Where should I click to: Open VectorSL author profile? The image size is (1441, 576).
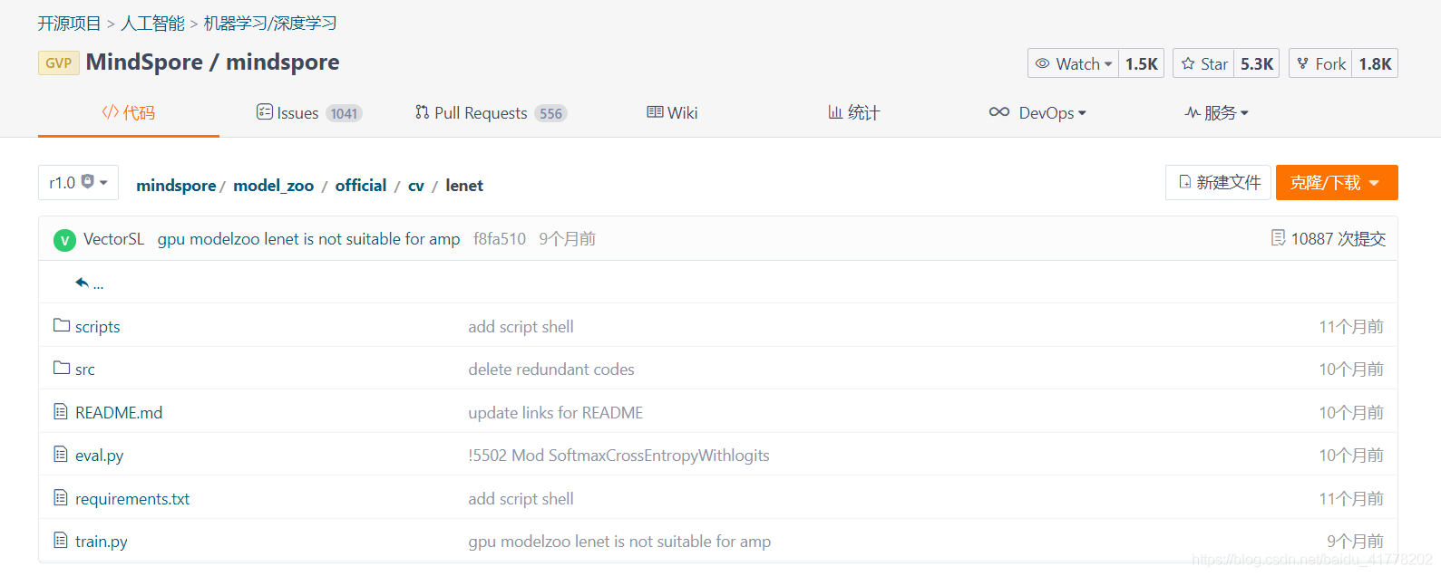[113, 238]
